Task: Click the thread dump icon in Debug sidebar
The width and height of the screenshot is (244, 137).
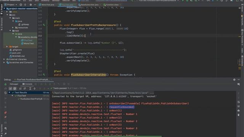Action: tap(5, 123)
